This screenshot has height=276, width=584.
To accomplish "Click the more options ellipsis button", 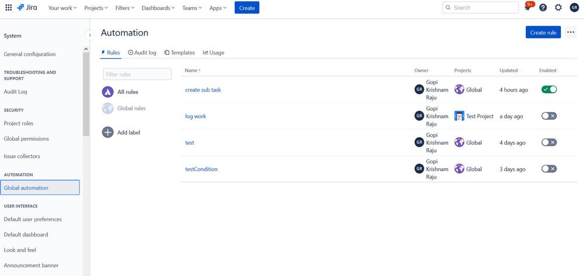I will [571, 32].
